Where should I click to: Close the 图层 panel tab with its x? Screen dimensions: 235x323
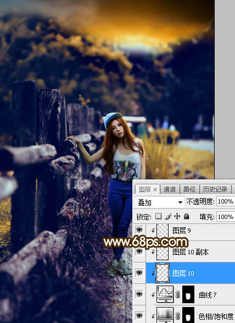coord(155,189)
